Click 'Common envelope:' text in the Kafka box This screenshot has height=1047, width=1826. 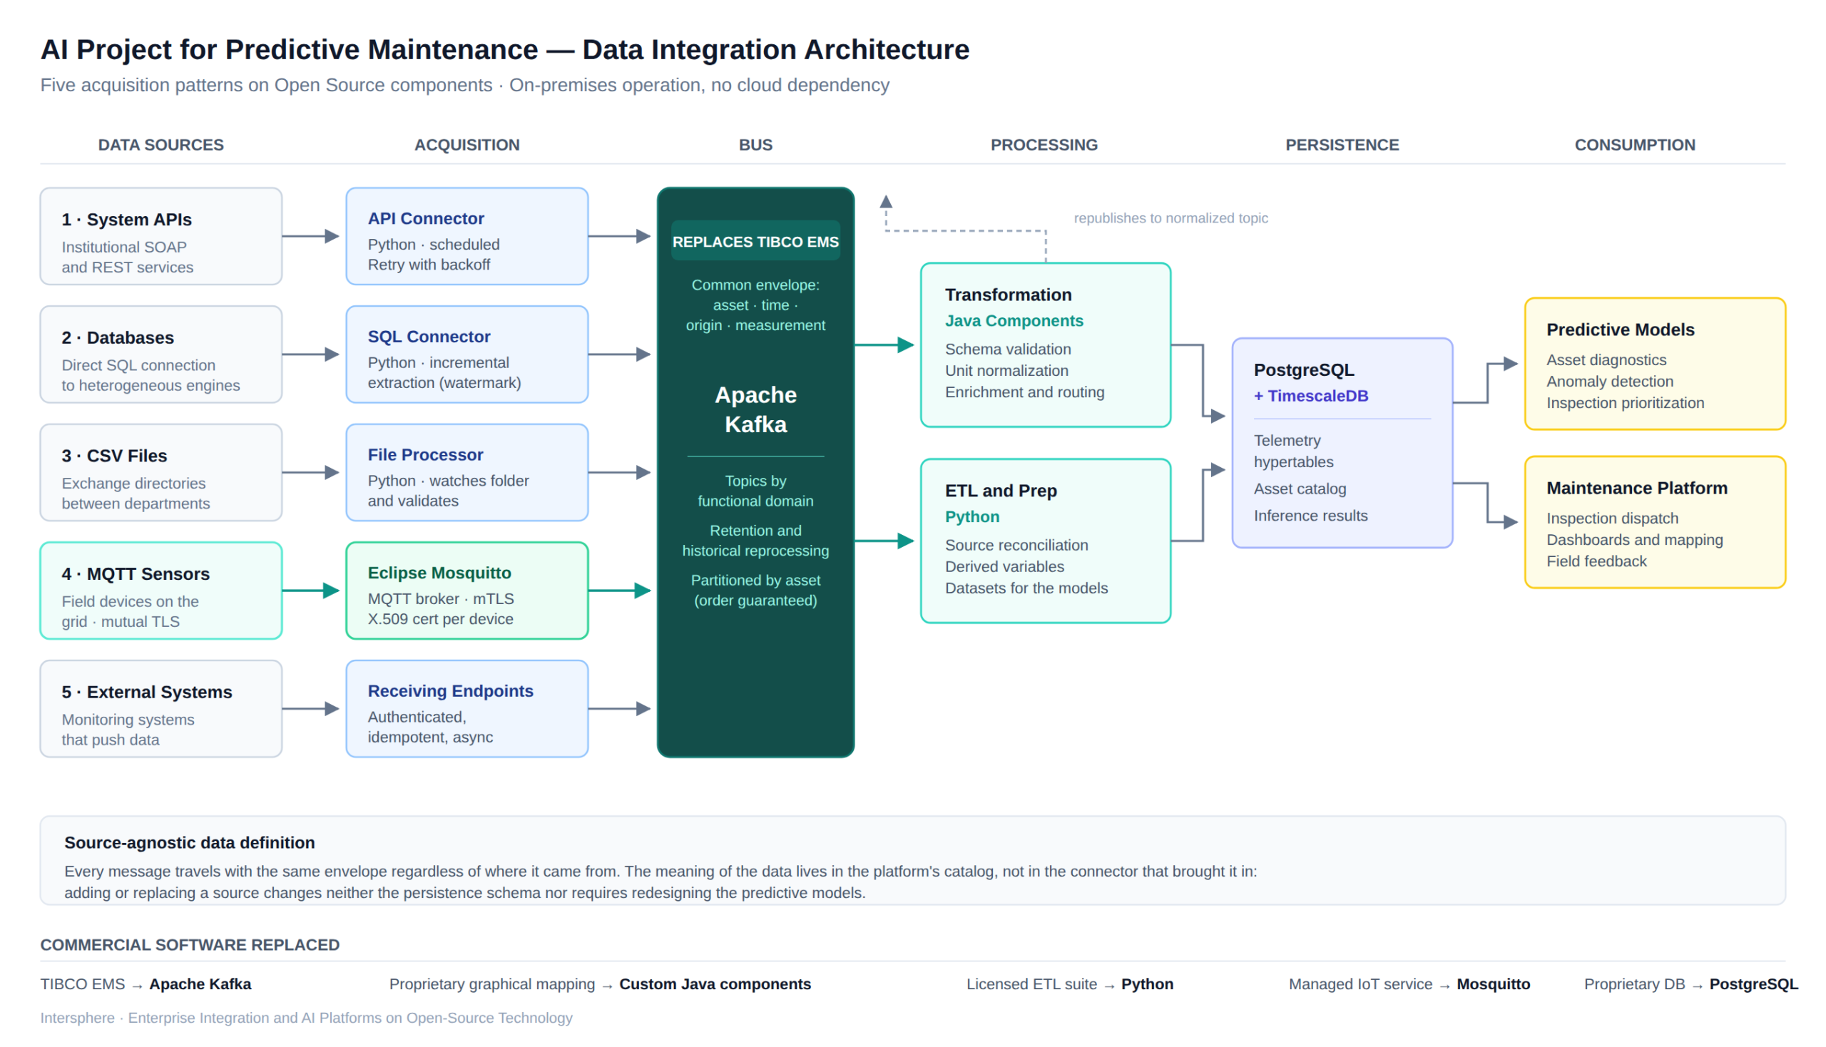point(756,285)
